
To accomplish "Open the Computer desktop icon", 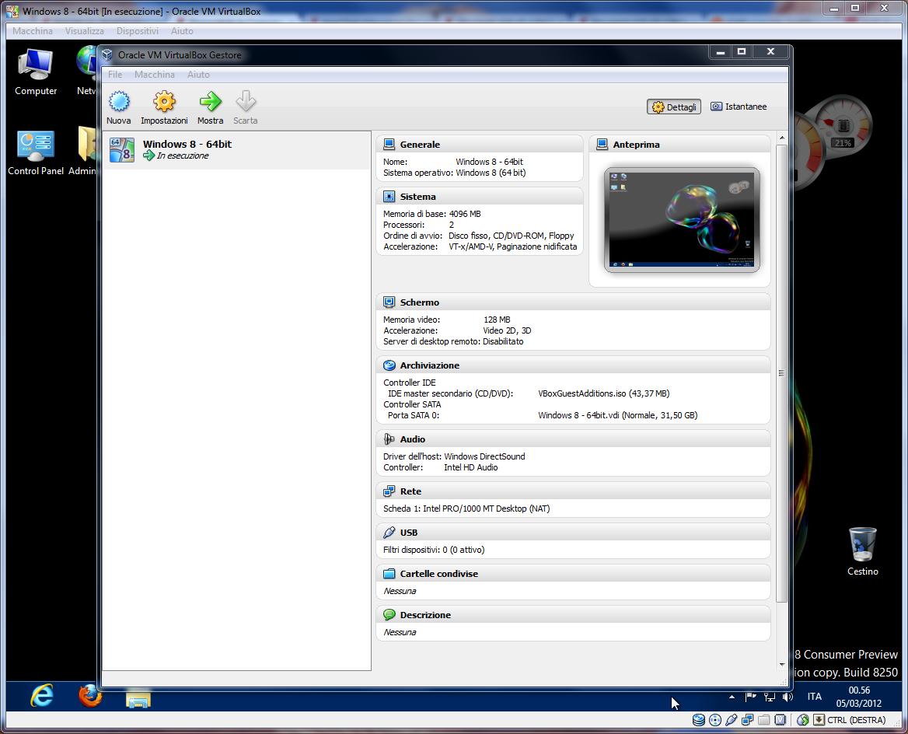I will point(35,72).
